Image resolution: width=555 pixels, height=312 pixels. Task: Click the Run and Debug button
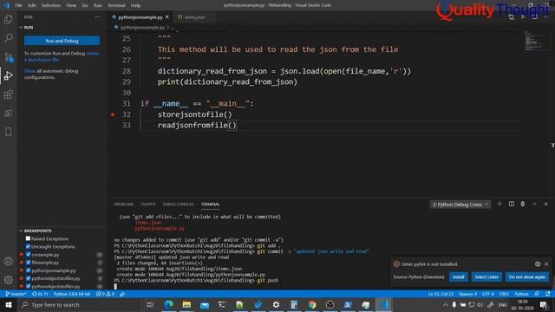click(x=62, y=41)
